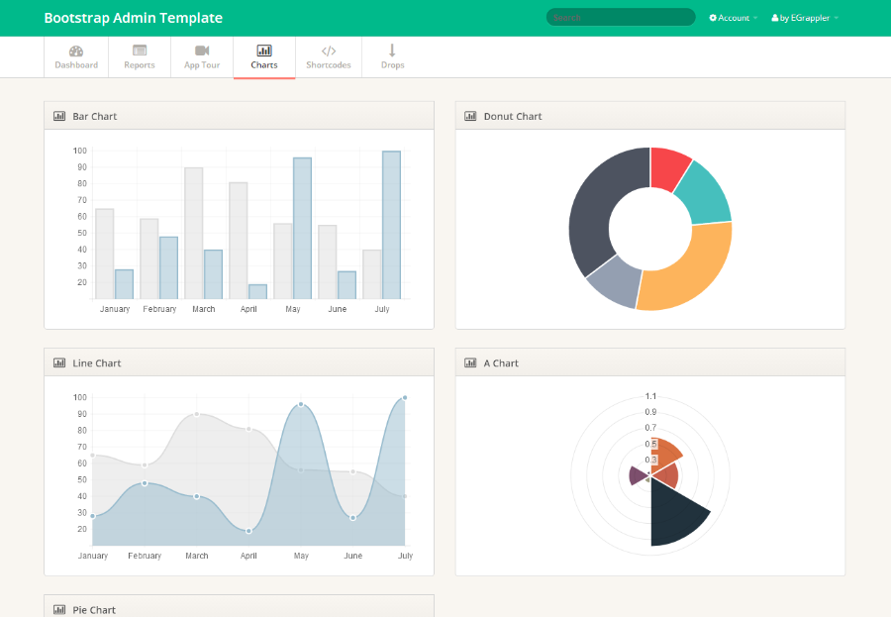Click the grey-blue donut segment

pos(617,281)
